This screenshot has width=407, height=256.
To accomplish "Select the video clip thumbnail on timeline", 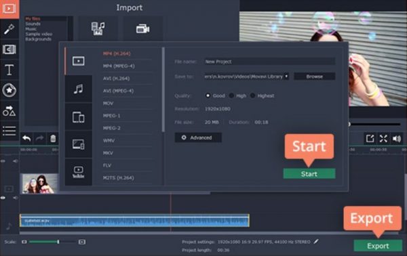I will (x=39, y=184).
